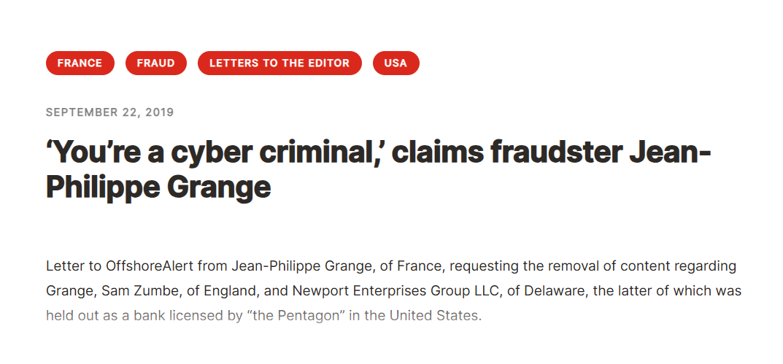Open the FRAUD category tag
Image resolution: width=783 pixels, height=364 pixels.
(x=155, y=63)
